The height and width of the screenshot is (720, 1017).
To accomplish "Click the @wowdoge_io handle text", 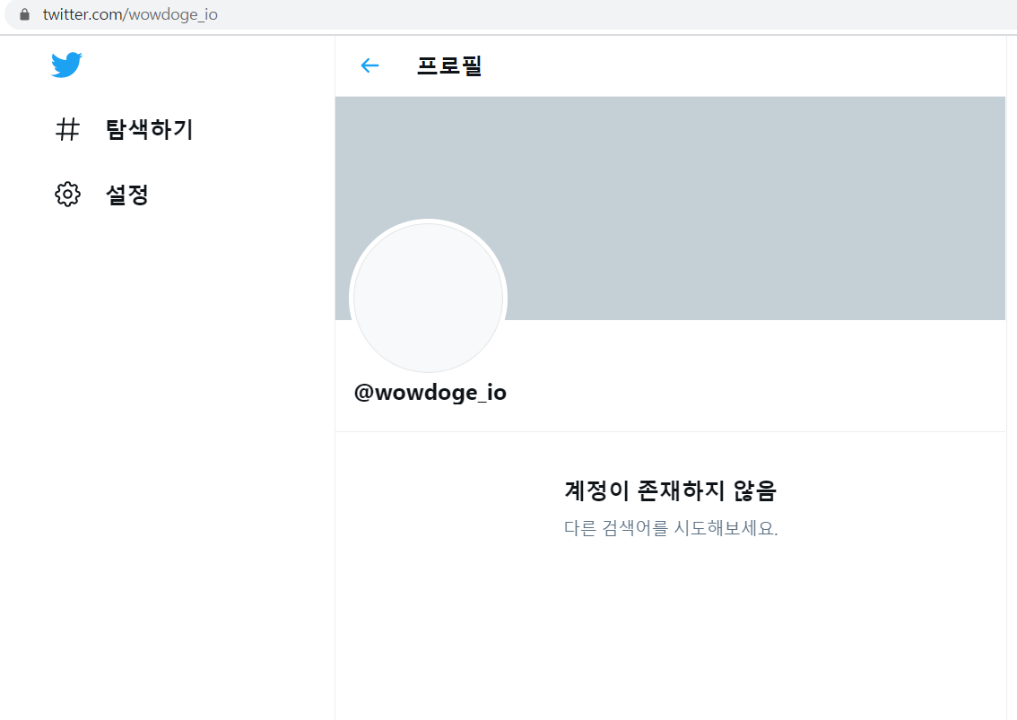I will tap(430, 393).
